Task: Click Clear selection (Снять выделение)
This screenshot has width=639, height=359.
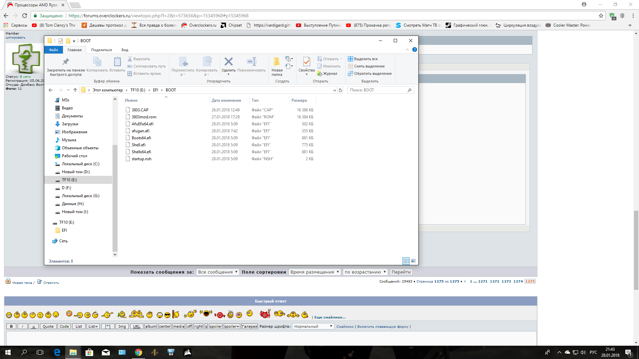Action: click(369, 66)
